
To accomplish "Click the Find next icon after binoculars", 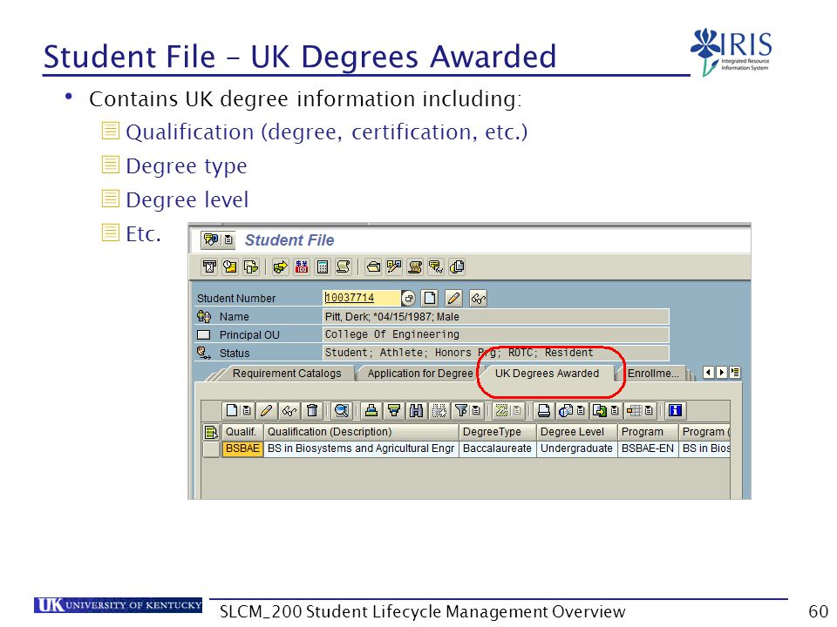I will click(439, 410).
